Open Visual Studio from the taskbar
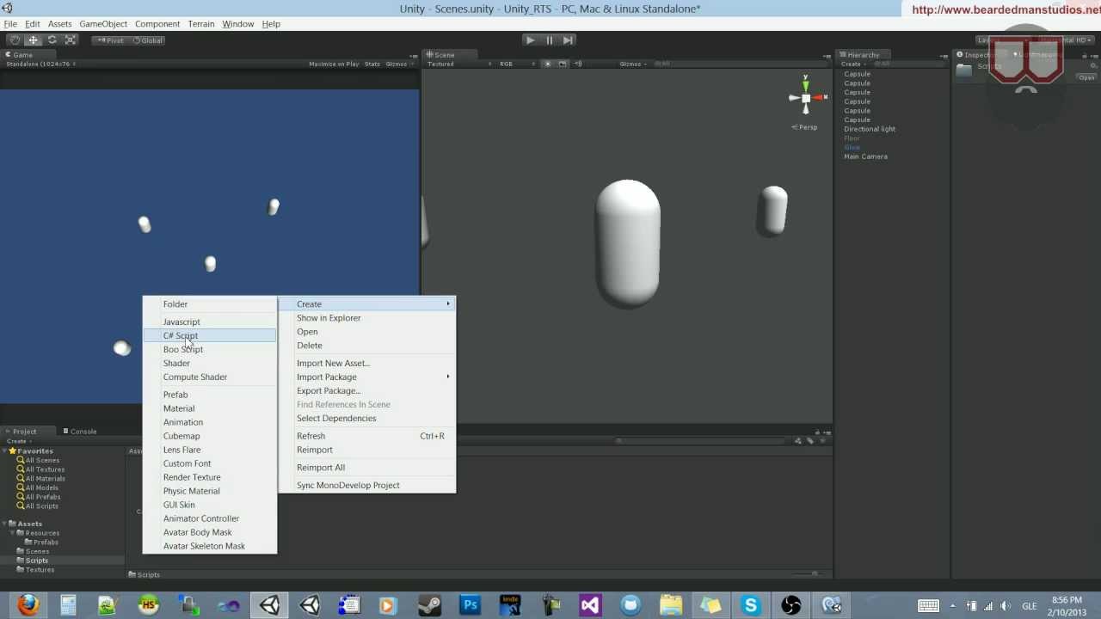Viewport: 1101px width, 619px height. point(590,605)
